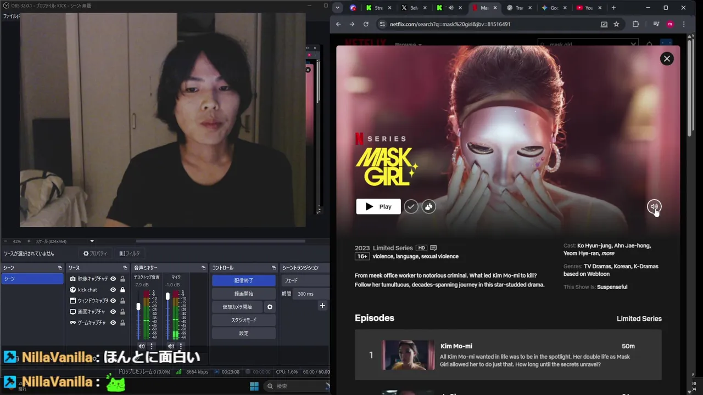The image size is (703, 395).
Task: Open the Chrome three-dot menu
Action: pos(684,24)
